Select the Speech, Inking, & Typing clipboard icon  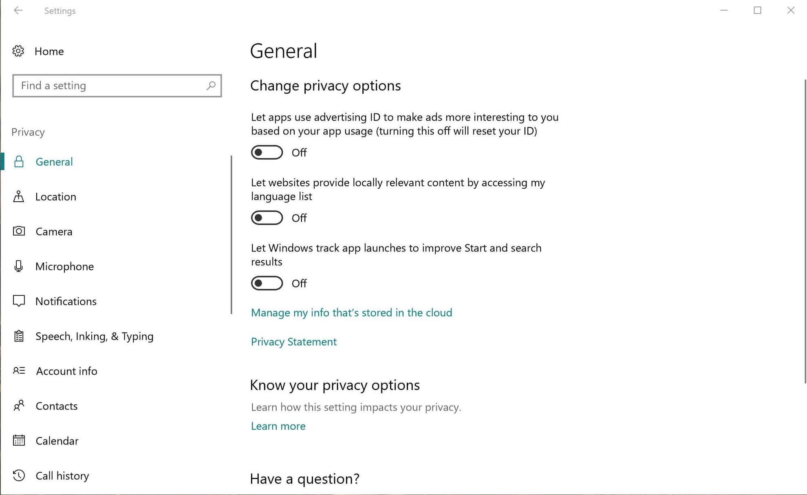[18, 336]
